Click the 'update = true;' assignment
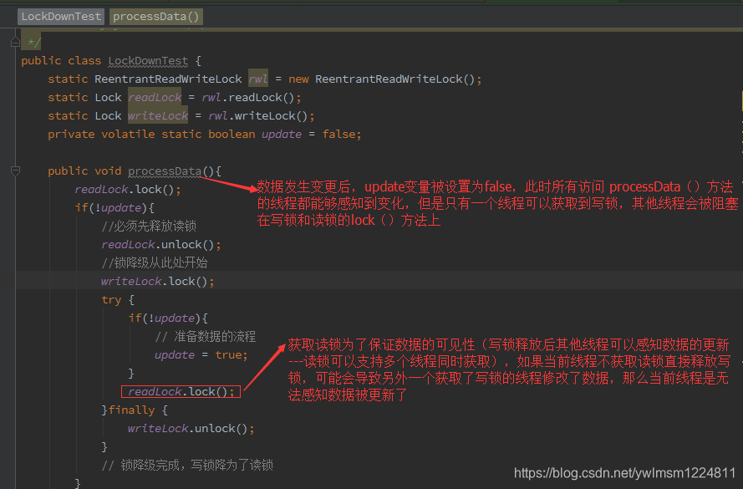 [x=201, y=355]
